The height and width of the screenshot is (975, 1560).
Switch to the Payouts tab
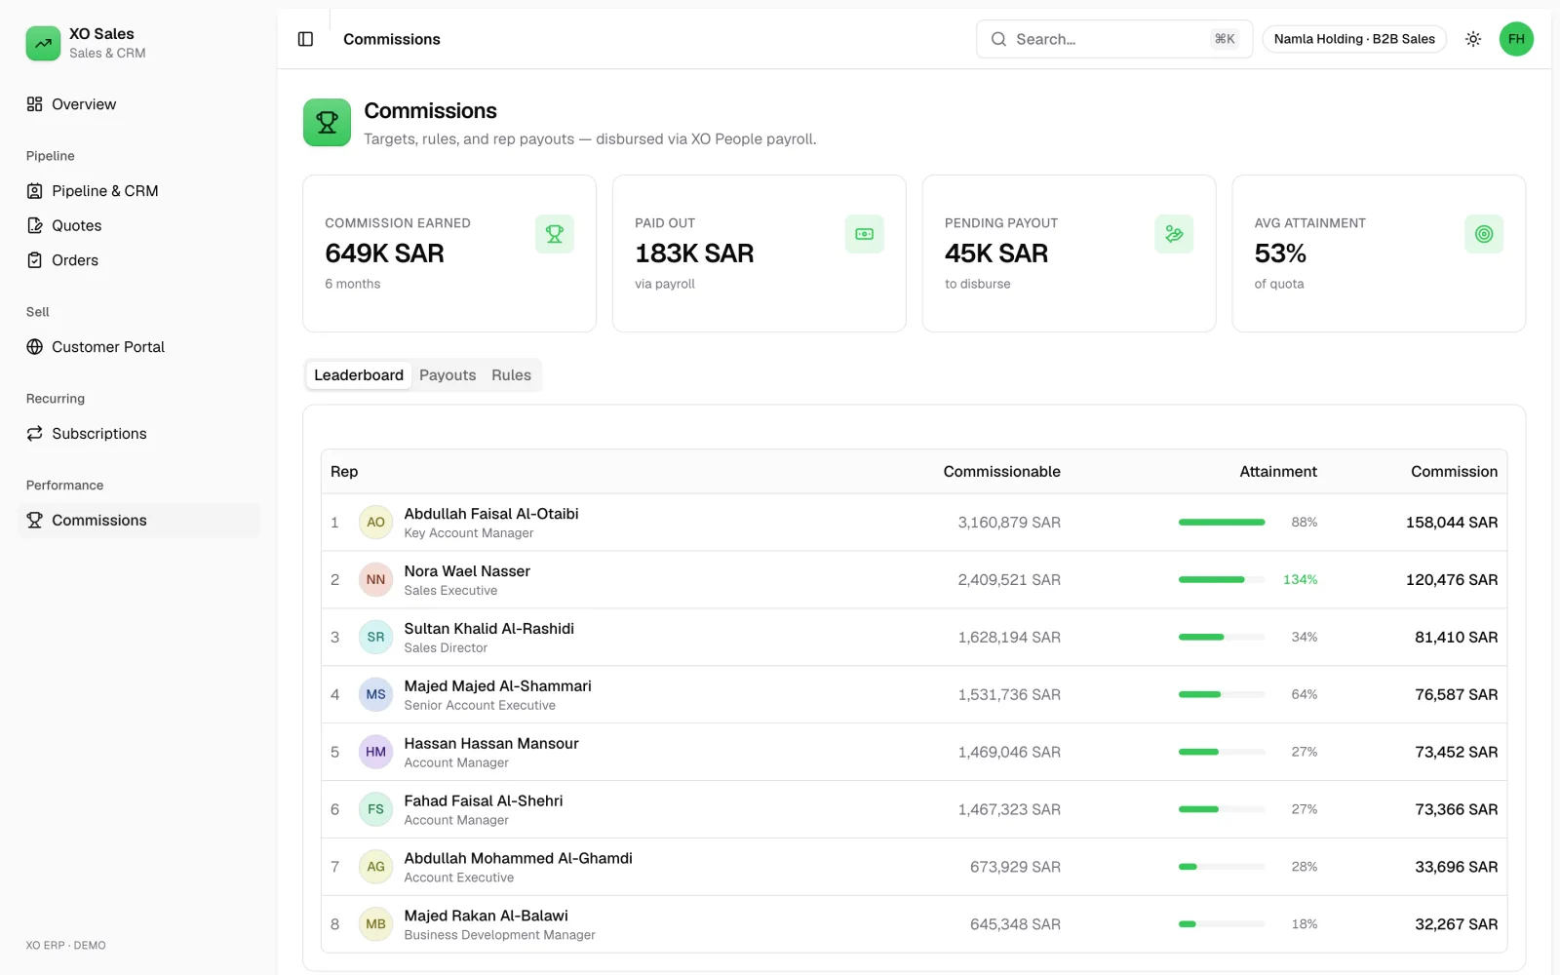click(448, 375)
